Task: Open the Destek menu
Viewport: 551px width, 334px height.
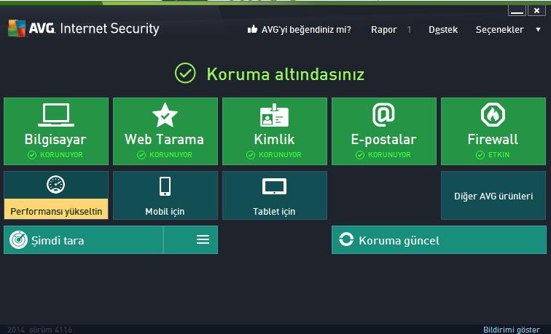Action: pyautogui.click(x=443, y=30)
